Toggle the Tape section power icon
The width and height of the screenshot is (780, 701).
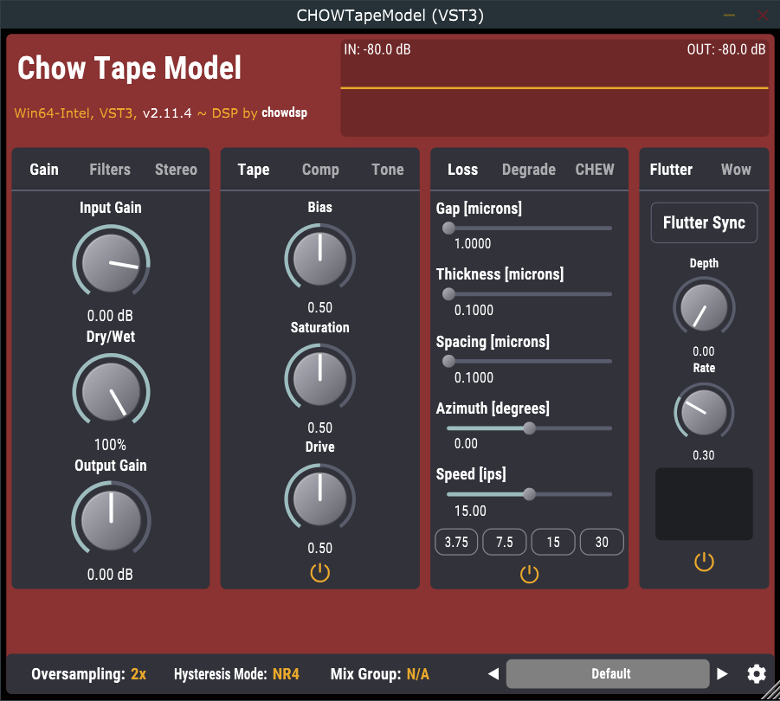coord(319,573)
